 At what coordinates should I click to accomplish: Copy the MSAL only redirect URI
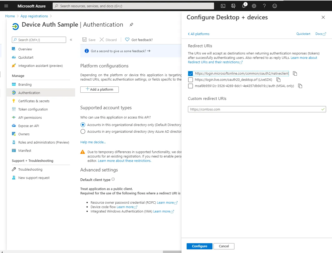click(300, 86)
